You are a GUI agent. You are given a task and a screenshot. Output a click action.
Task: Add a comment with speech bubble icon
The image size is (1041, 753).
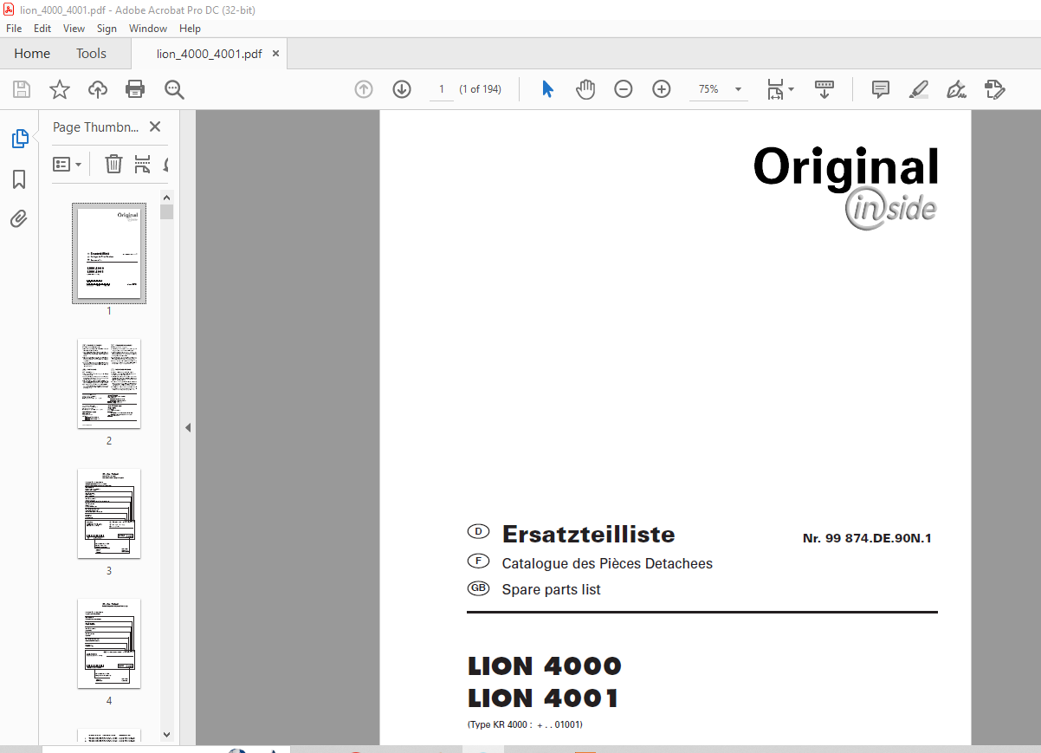click(881, 89)
